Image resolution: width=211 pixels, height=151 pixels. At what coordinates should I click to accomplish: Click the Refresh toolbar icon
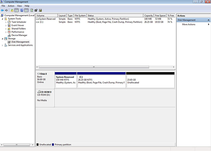[32, 10]
